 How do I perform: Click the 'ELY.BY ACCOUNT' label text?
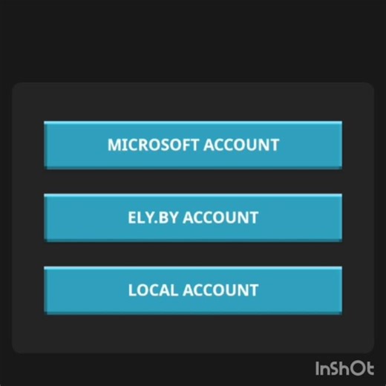193,217
